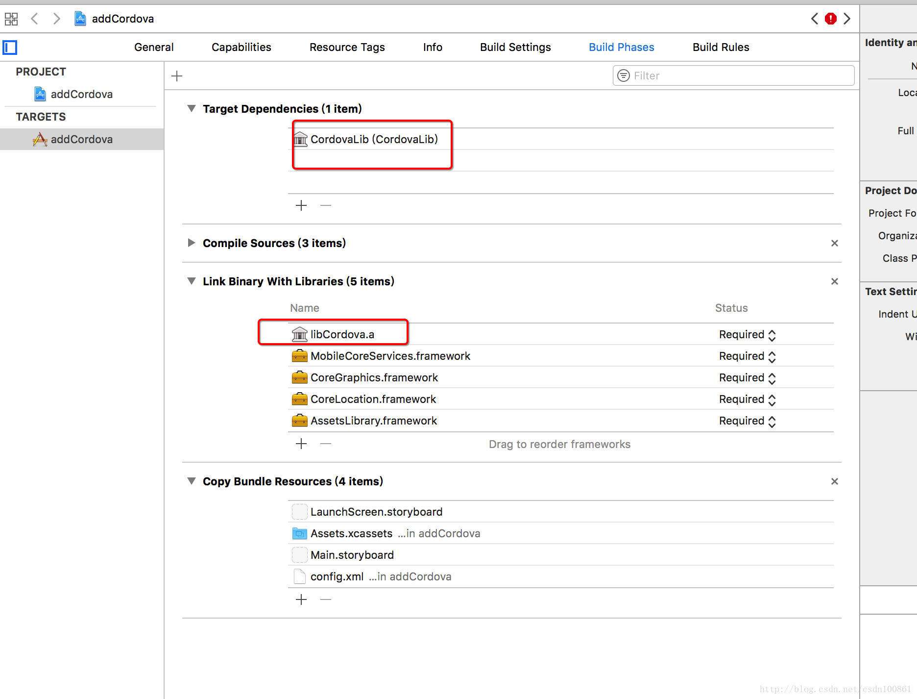Click the red error indicator icon

coord(831,19)
